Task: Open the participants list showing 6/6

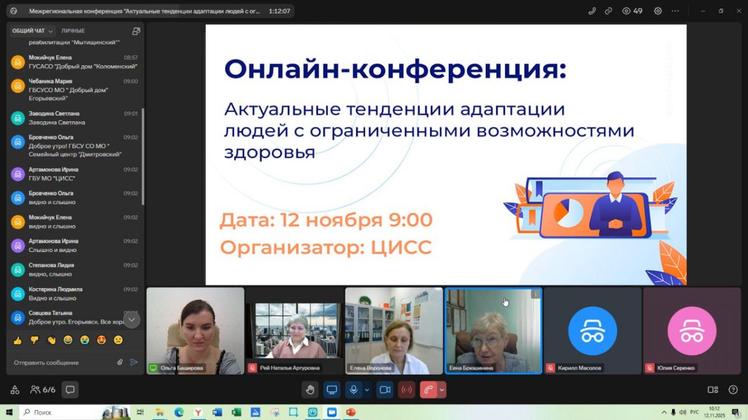Action: (x=43, y=390)
